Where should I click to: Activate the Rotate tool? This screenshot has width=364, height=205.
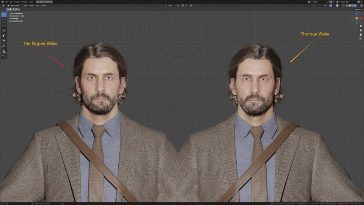[4, 30]
